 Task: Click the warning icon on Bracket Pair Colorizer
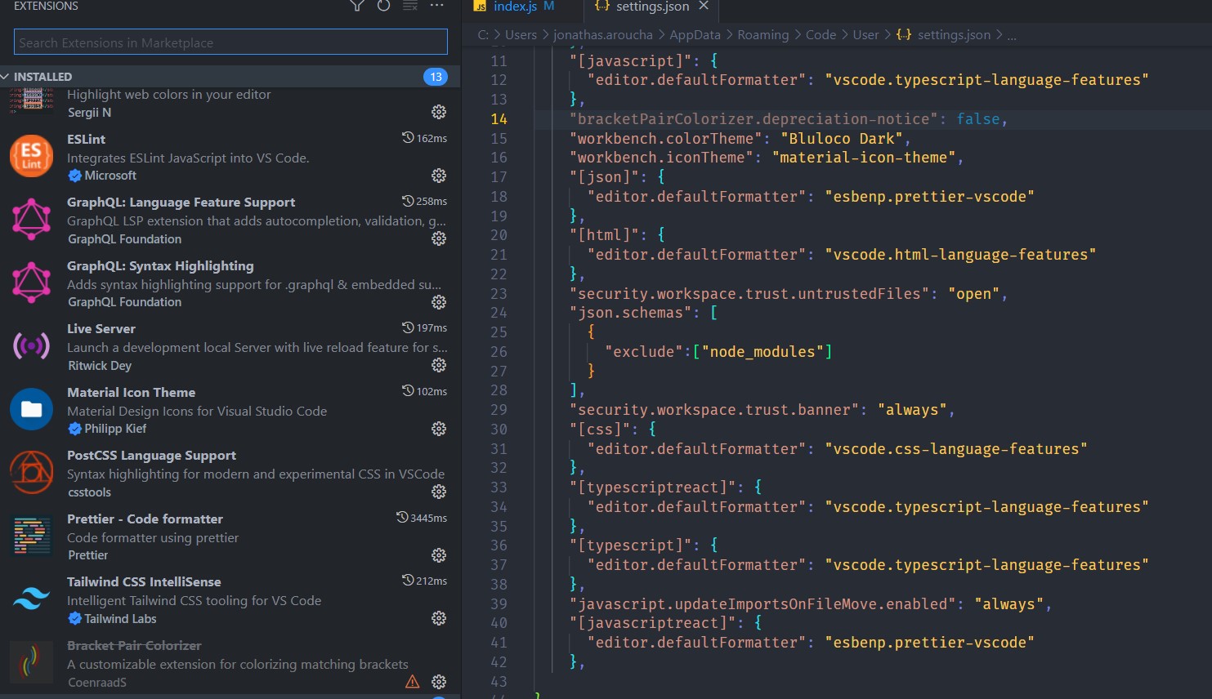(x=413, y=682)
